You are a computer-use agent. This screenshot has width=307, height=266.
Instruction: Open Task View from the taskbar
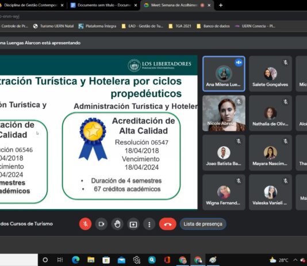point(60,260)
